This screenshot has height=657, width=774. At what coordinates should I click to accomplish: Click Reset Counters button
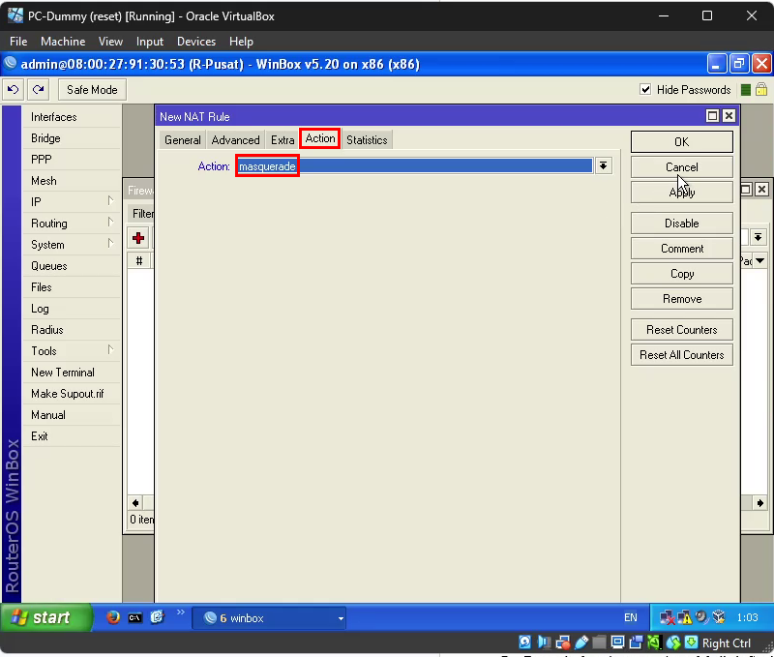click(x=682, y=329)
